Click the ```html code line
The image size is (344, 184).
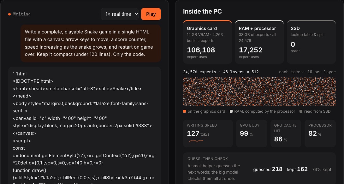pyautogui.click(x=20, y=74)
